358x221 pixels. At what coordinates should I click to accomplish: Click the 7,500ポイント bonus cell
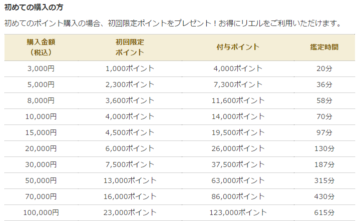point(130,164)
